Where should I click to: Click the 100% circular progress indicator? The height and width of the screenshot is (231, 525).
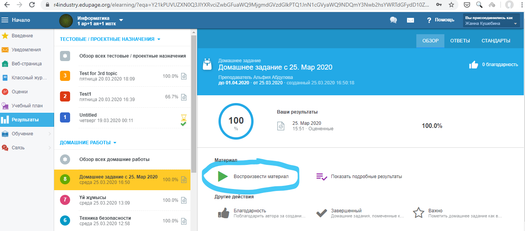pos(236,121)
